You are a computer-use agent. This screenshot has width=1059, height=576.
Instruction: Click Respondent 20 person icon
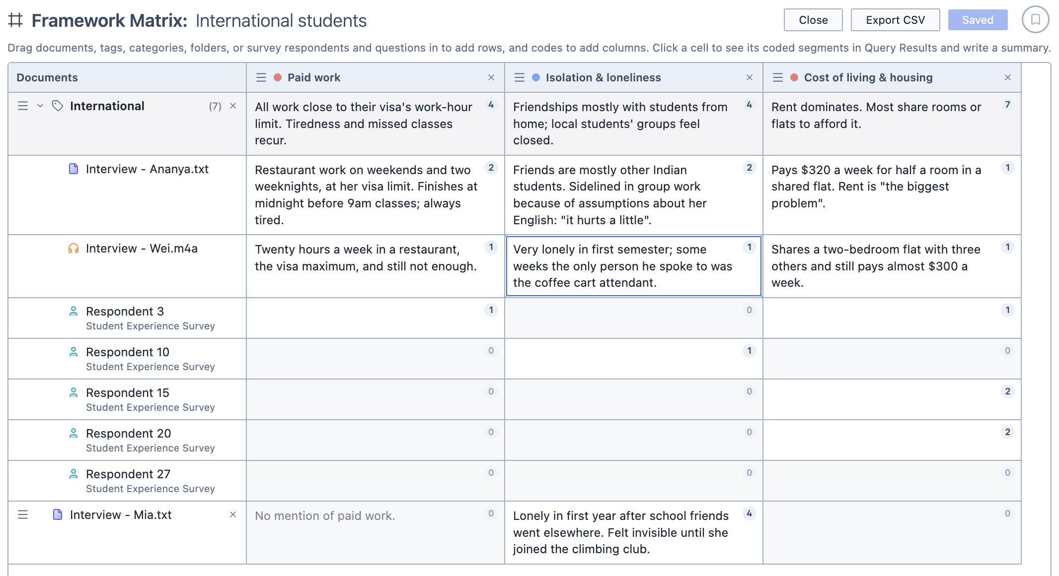tap(74, 433)
